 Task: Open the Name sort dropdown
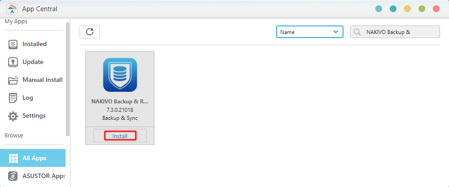[x=309, y=32]
